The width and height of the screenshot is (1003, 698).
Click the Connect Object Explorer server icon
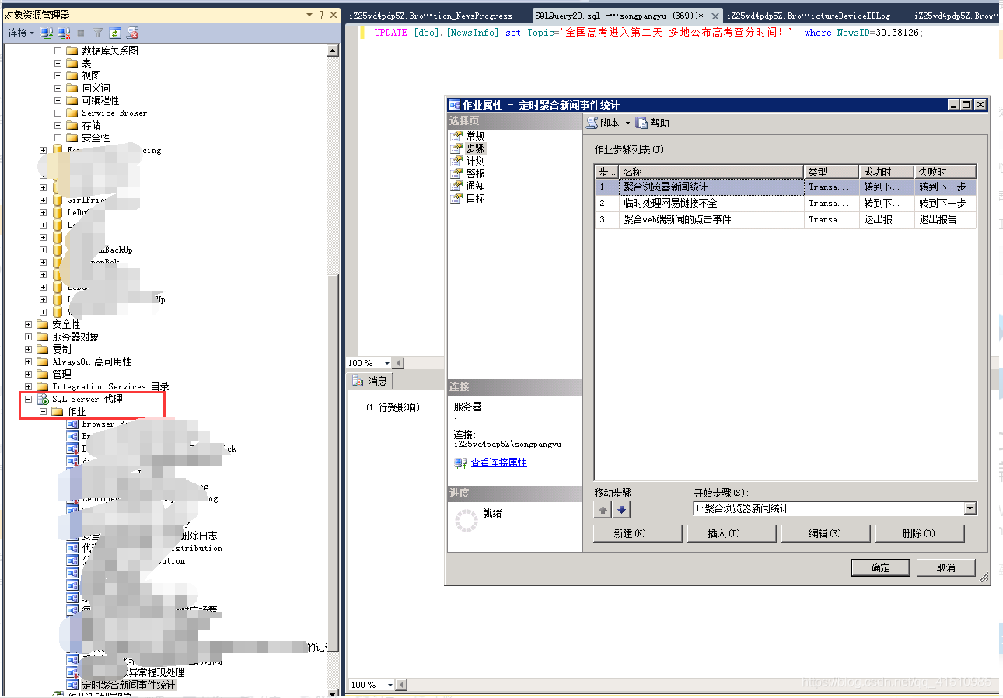pos(47,33)
